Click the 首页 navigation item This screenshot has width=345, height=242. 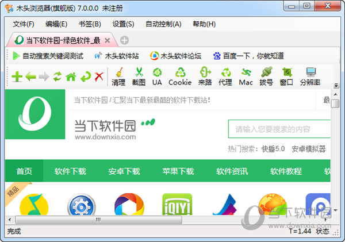coord(24,171)
